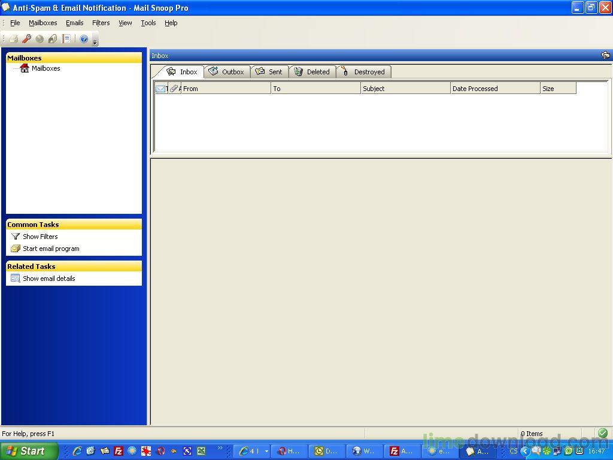Click the Related Tasks panel header
The width and height of the screenshot is (613, 460).
(x=74, y=267)
